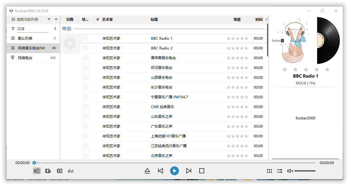Open the column header menu icon

click(x=266, y=20)
